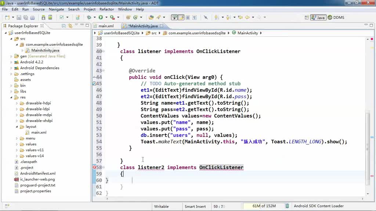Click Collapse All in Package Explorer
Viewport: 376px width, 211px height.
click(64, 26)
